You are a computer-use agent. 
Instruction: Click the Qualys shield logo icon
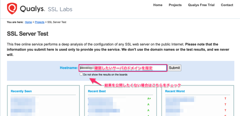click(x=12, y=8)
